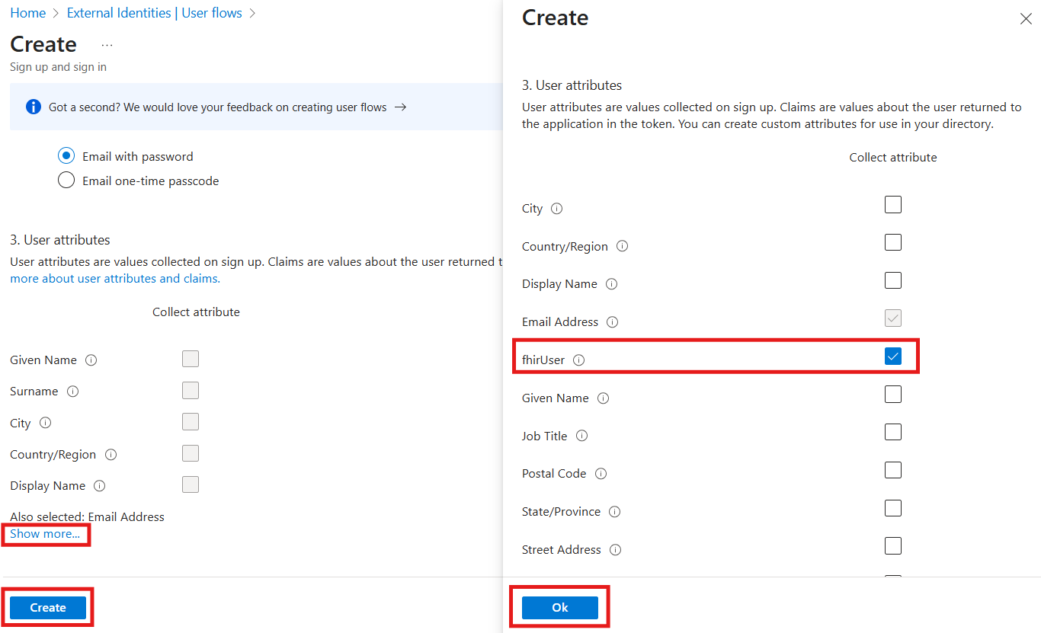Click the info icon next to fhirUser
This screenshot has height=633, width=1041.
(x=578, y=360)
